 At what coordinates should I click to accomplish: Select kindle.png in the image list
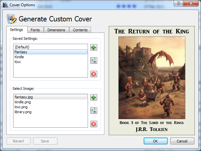click(x=50, y=102)
